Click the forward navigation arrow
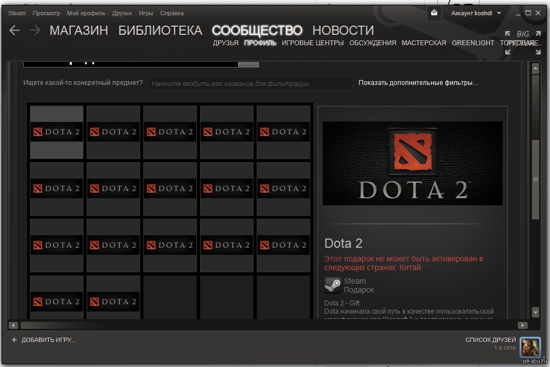Screen dimensions: 550x367 coord(35,30)
